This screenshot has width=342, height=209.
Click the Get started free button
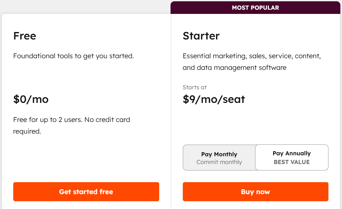coord(86,192)
